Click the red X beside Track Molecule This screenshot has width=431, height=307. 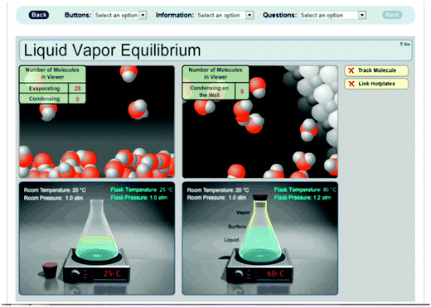[x=351, y=70]
